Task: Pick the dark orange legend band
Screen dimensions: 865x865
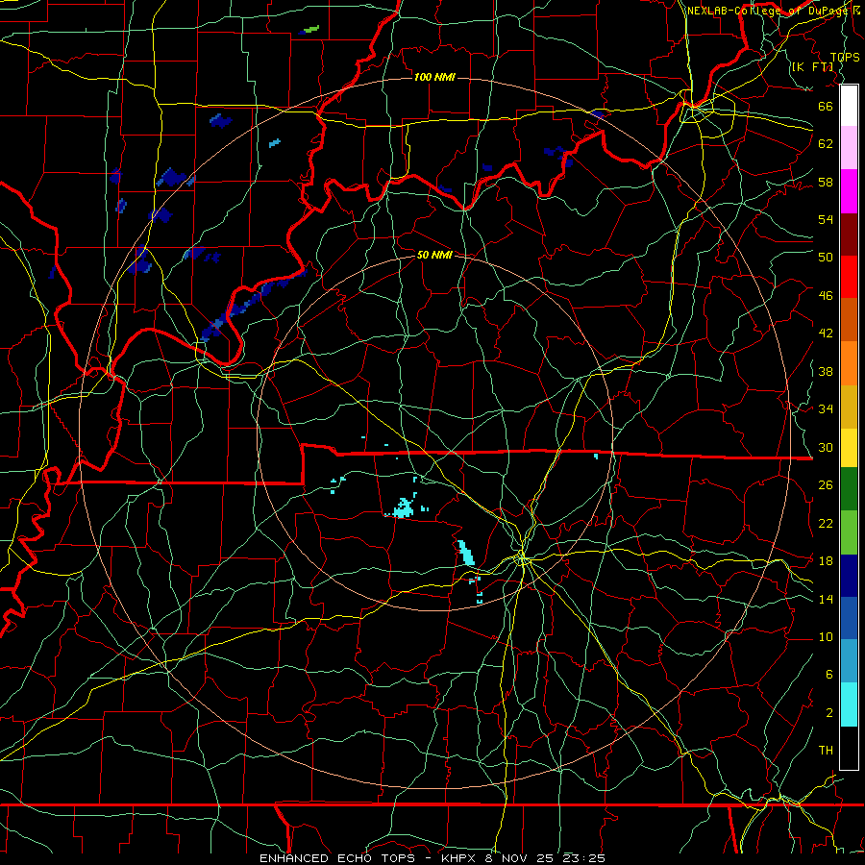Action: [849, 320]
